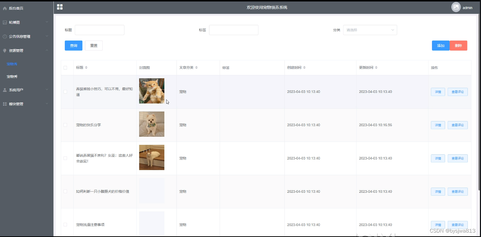Click the sidebar collapse grid icon in top bar
The width and height of the screenshot is (481, 237).
point(60,7)
